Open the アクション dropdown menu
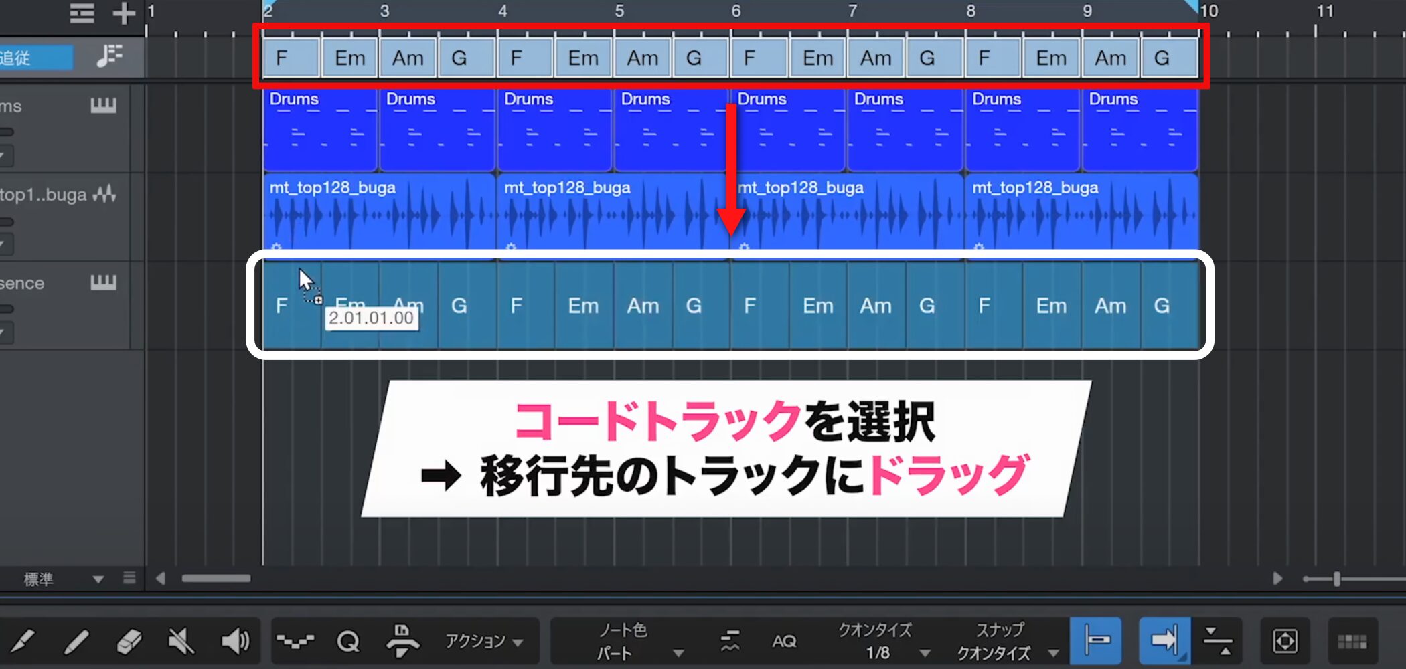This screenshot has width=1406, height=669. coord(484,642)
